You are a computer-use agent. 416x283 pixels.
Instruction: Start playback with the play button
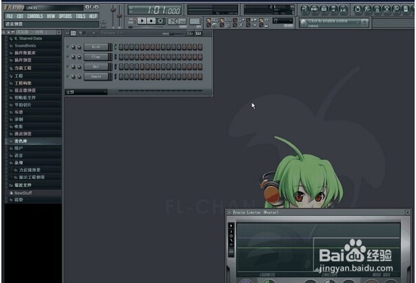tap(142, 21)
